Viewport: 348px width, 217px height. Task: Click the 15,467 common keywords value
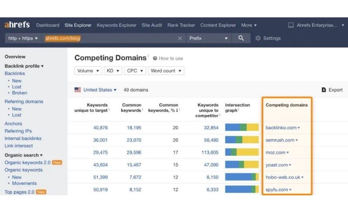pyautogui.click(x=134, y=165)
